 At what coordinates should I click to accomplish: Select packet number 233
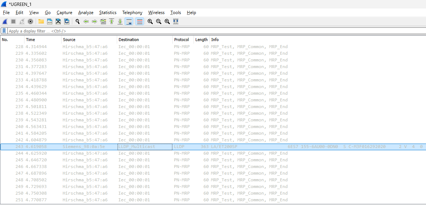[x=213, y=80]
